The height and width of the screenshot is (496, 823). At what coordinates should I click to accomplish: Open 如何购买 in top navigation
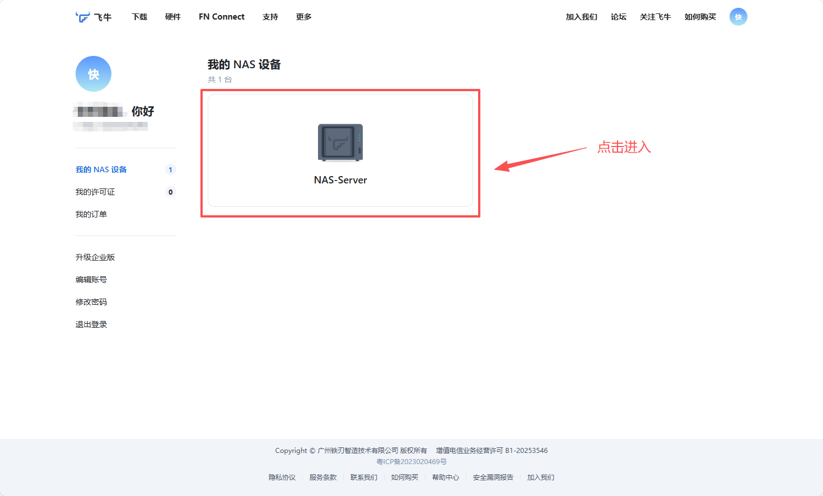point(700,17)
